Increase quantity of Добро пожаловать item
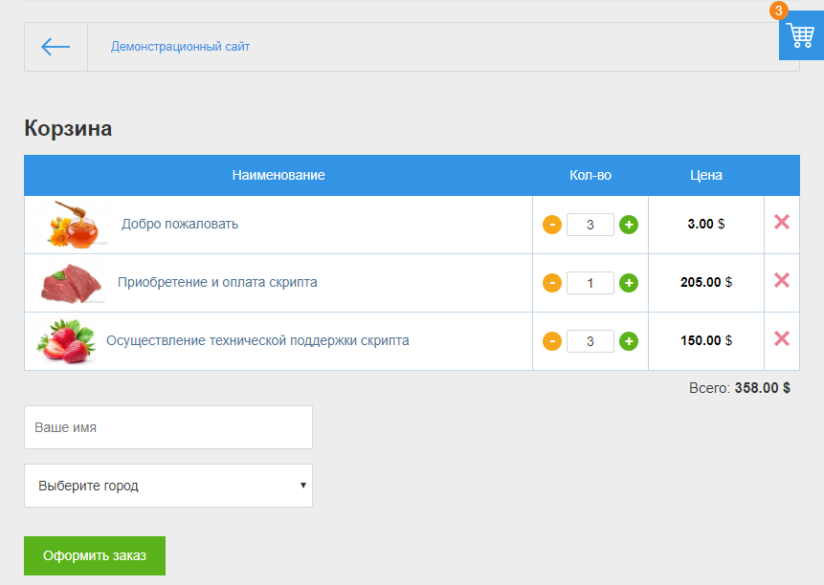 [629, 225]
